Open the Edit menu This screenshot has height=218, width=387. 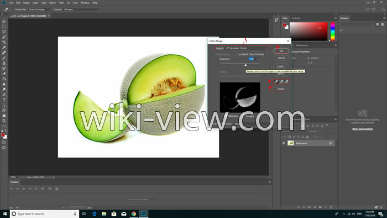(18, 3)
